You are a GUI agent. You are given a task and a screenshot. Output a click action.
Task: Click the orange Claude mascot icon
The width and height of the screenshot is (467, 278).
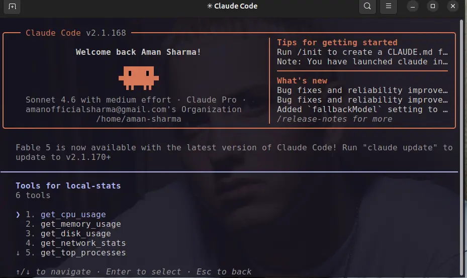coord(139,78)
